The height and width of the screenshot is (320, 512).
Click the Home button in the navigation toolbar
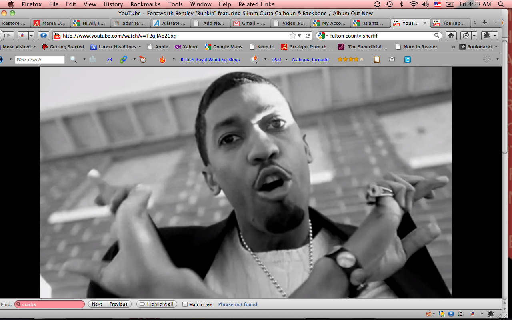tap(451, 36)
